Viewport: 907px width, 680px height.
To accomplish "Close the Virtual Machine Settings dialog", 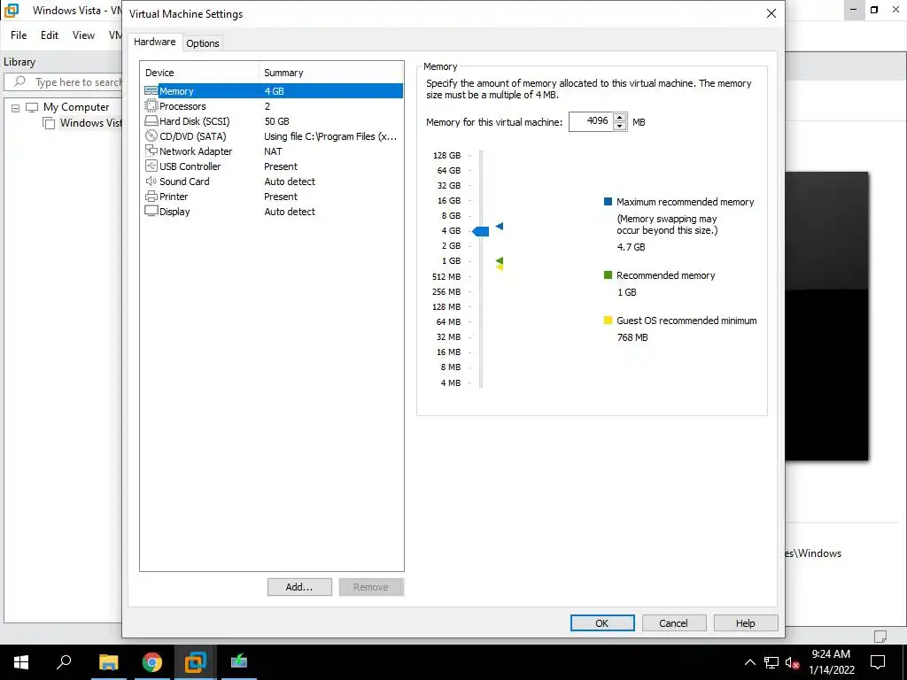I will click(x=771, y=13).
